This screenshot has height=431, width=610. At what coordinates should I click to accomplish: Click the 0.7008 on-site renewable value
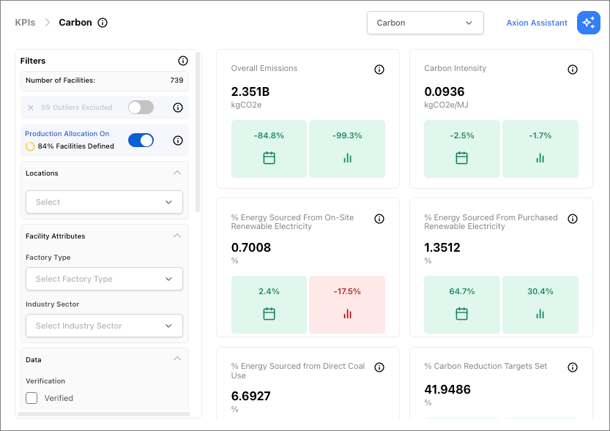click(251, 247)
